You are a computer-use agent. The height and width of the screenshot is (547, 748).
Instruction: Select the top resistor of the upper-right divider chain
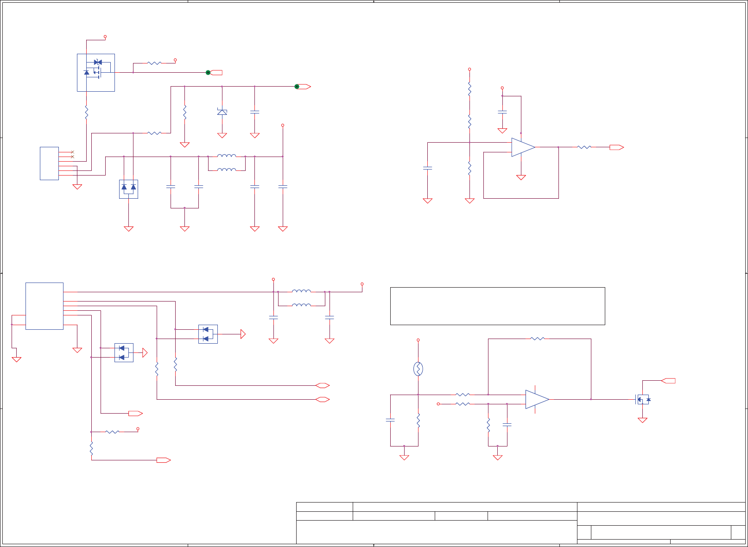coord(469,89)
